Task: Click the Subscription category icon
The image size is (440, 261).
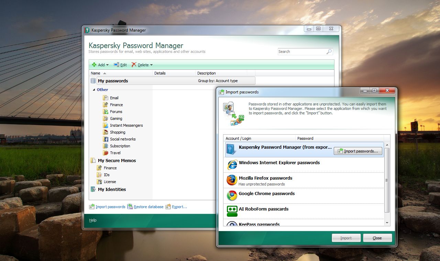Action: (106, 146)
